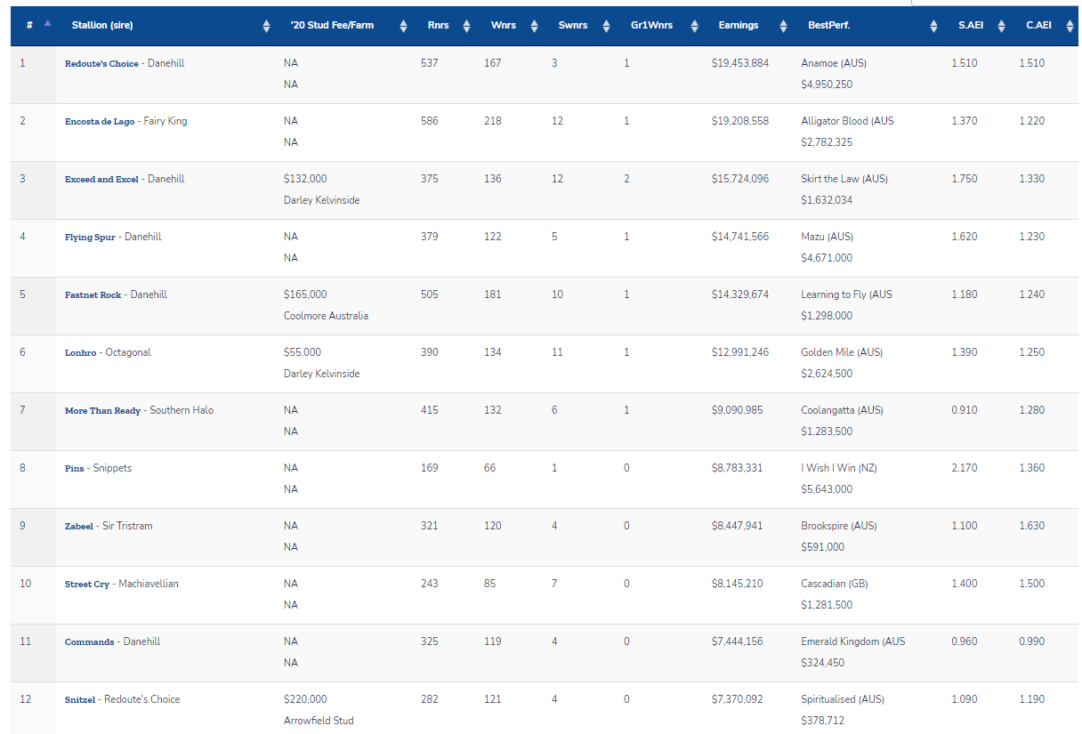
Task: Open Encosta de Lago stallion page
Action: 100,122
